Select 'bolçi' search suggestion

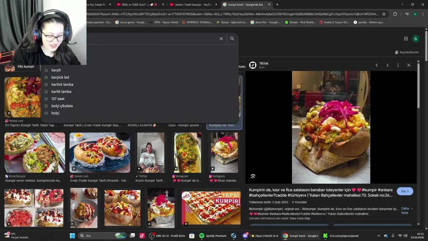click(x=55, y=113)
